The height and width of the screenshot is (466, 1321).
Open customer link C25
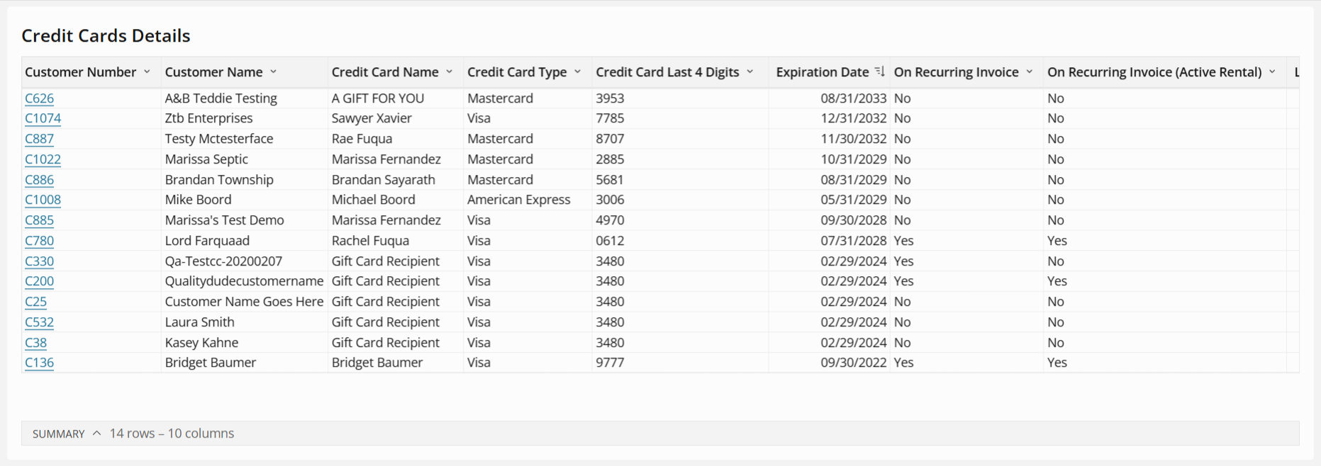35,302
